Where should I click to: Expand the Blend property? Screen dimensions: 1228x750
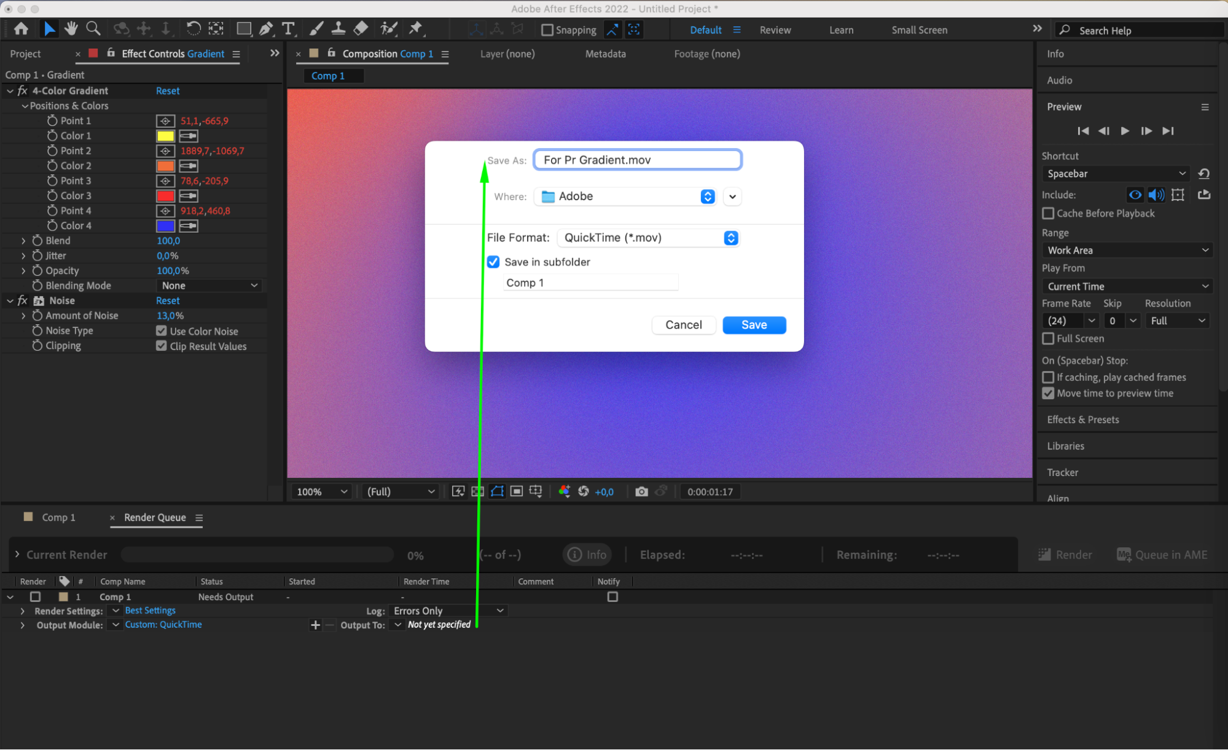pos(23,241)
